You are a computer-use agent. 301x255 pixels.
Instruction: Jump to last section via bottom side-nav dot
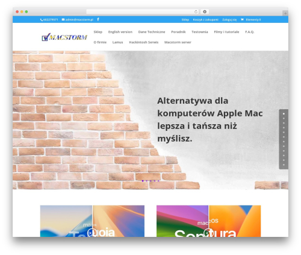pos(284,165)
